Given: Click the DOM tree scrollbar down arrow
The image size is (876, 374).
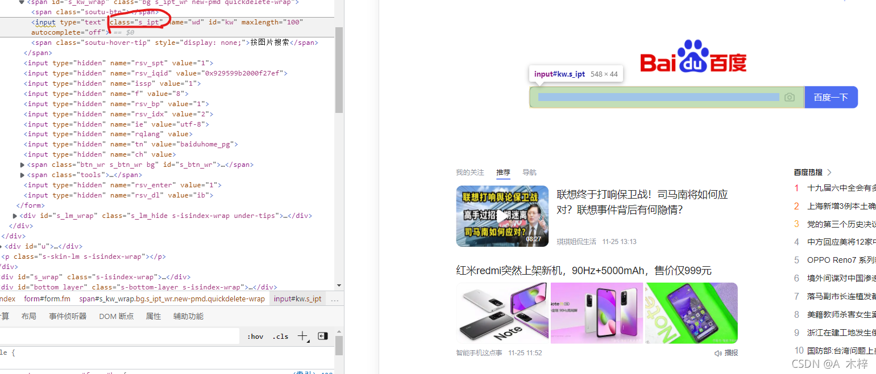Looking at the screenshot, I should point(339,285).
